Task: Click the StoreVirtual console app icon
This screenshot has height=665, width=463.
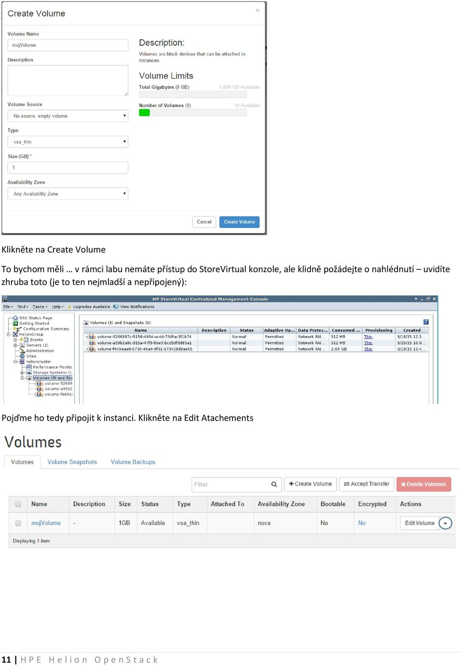Action: point(4,299)
